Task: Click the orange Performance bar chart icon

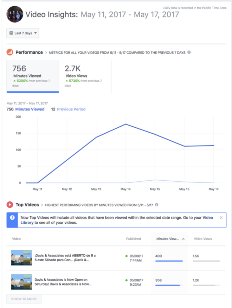Action: [x=10, y=52]
